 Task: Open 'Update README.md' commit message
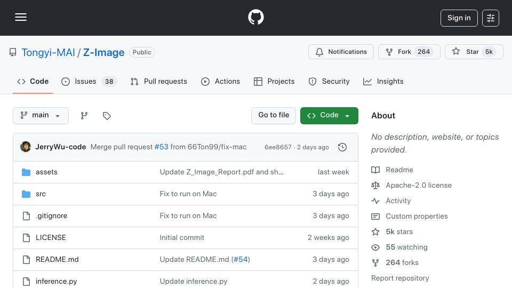pyautogui.click(x=194, y=260)
